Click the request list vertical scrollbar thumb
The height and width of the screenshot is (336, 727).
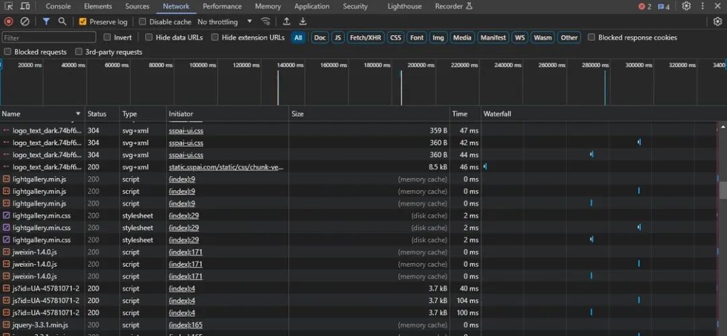pos(723,190)
